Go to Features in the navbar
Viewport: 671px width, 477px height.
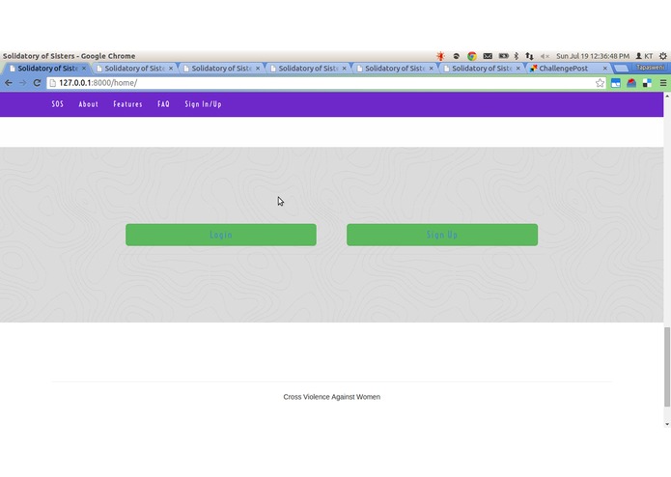pos(127,104)
